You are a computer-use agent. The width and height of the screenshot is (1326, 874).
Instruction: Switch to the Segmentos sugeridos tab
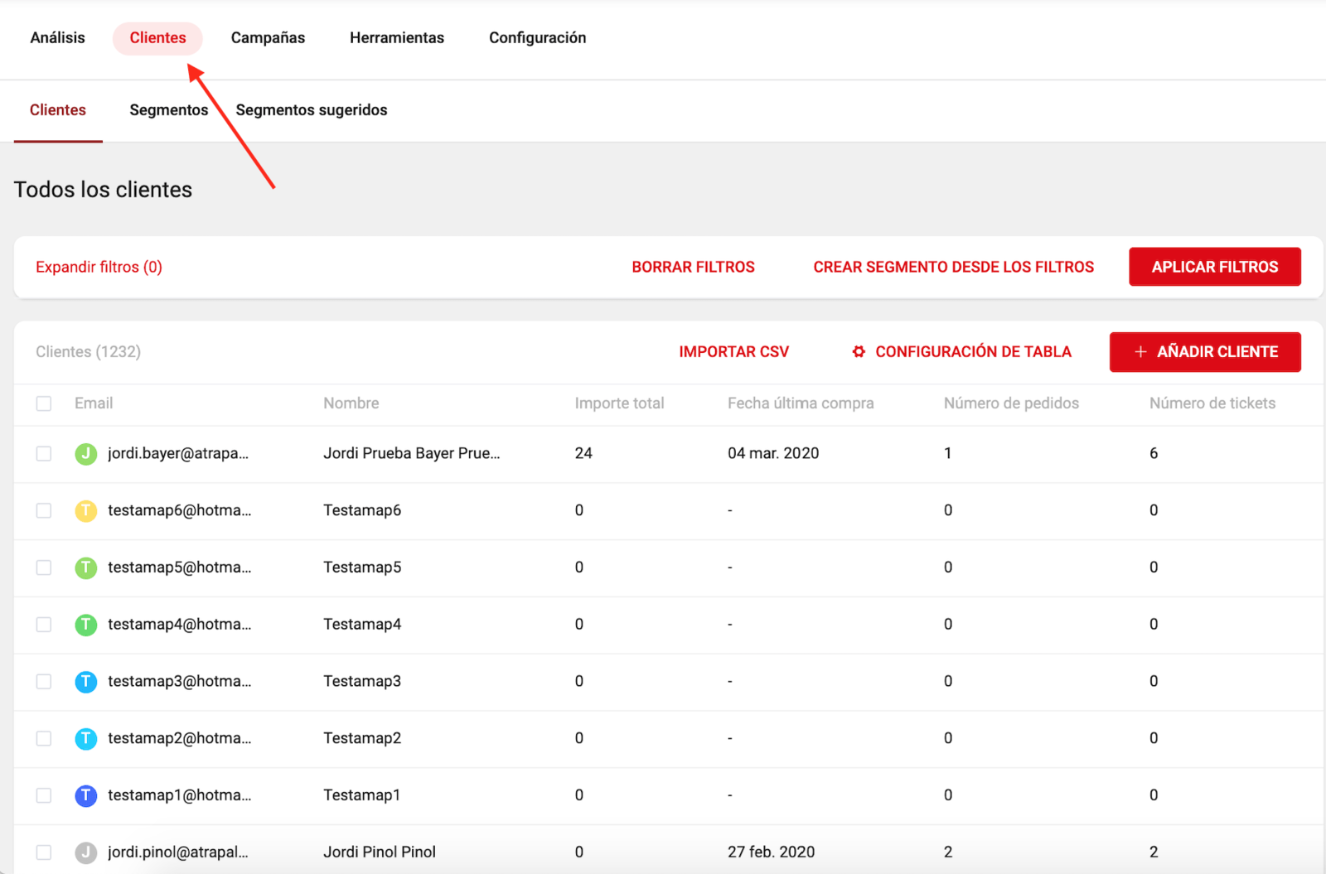[311, 110]
